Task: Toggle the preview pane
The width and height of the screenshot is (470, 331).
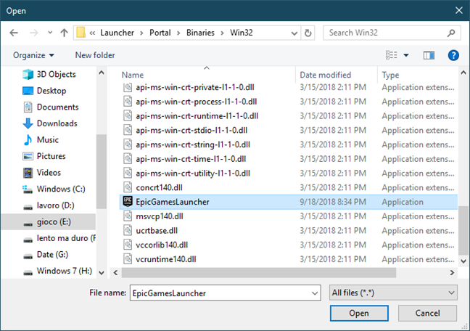Action: click(429, 55)
